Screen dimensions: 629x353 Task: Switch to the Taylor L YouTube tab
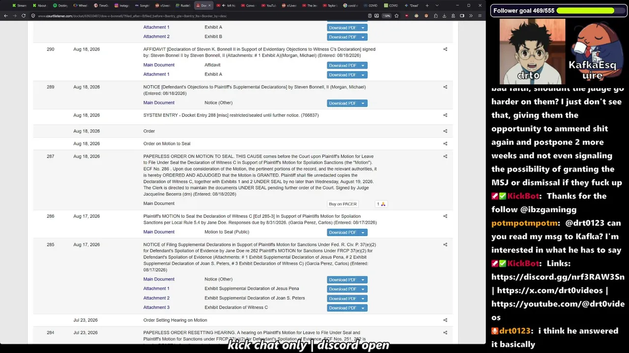point(329,5)
